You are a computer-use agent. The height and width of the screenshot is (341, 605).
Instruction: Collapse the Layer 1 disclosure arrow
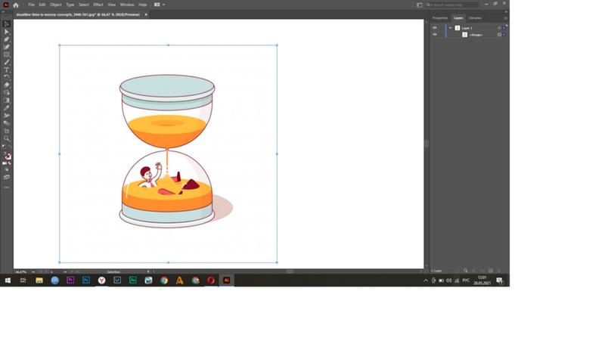pos(450,28)
